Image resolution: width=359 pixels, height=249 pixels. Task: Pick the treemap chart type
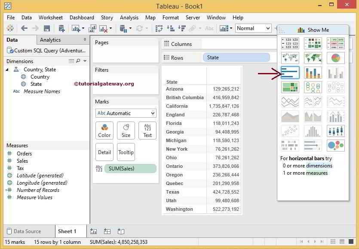pos(290,87)
